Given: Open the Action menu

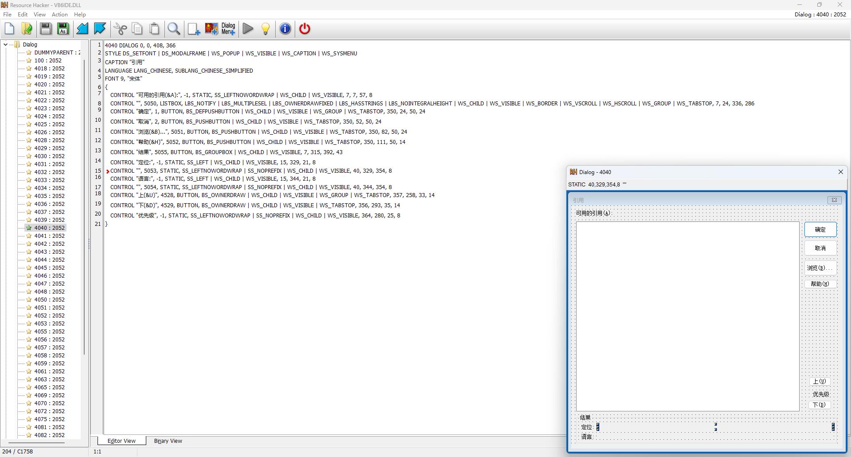Looking at the screenshot, I should pyautogui.click(x=60, y=14).
